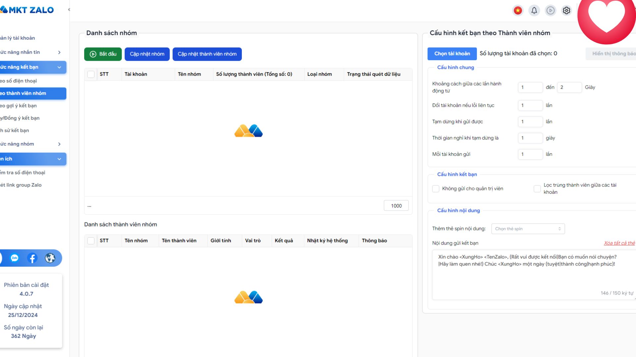Open the settings gear icon
636x357 pixels.
coord(566,11)
